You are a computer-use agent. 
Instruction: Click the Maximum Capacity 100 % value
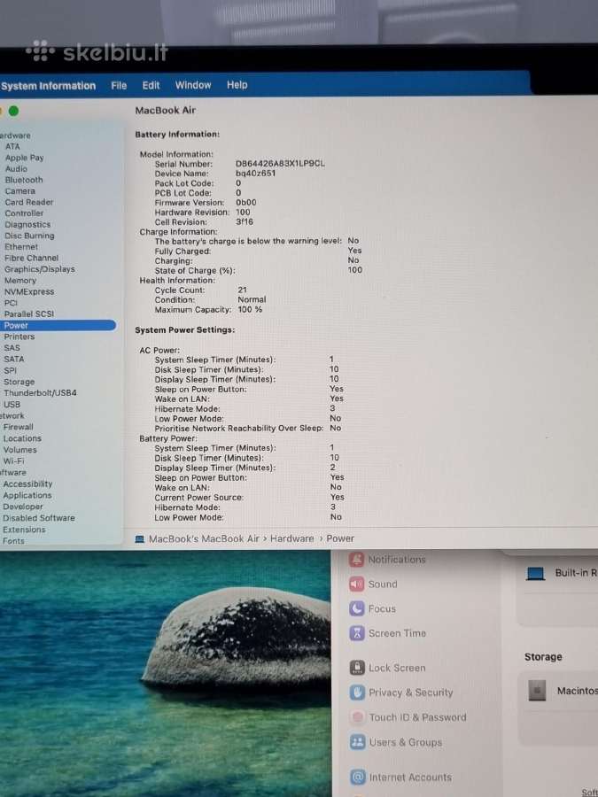tap(250, 310)
